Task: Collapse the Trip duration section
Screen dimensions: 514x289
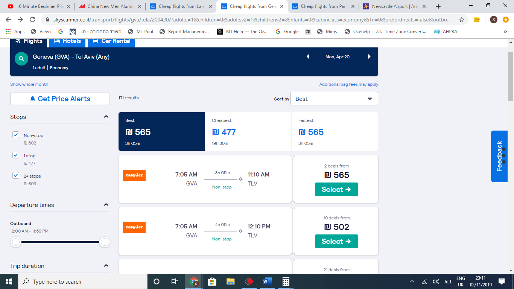Action: pos(106,266)
